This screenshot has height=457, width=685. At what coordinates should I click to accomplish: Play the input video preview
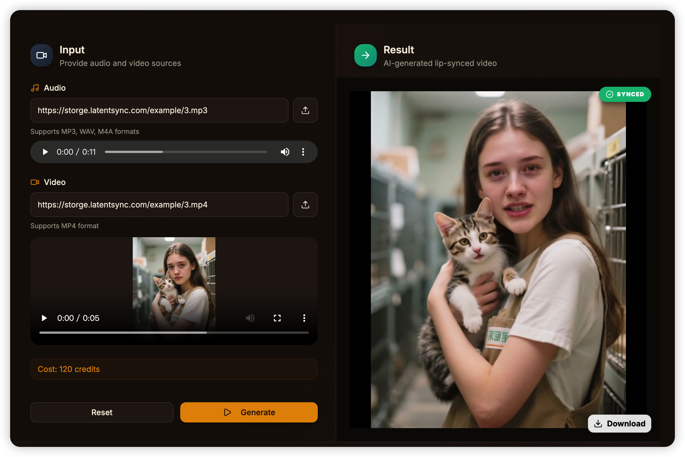44,318
